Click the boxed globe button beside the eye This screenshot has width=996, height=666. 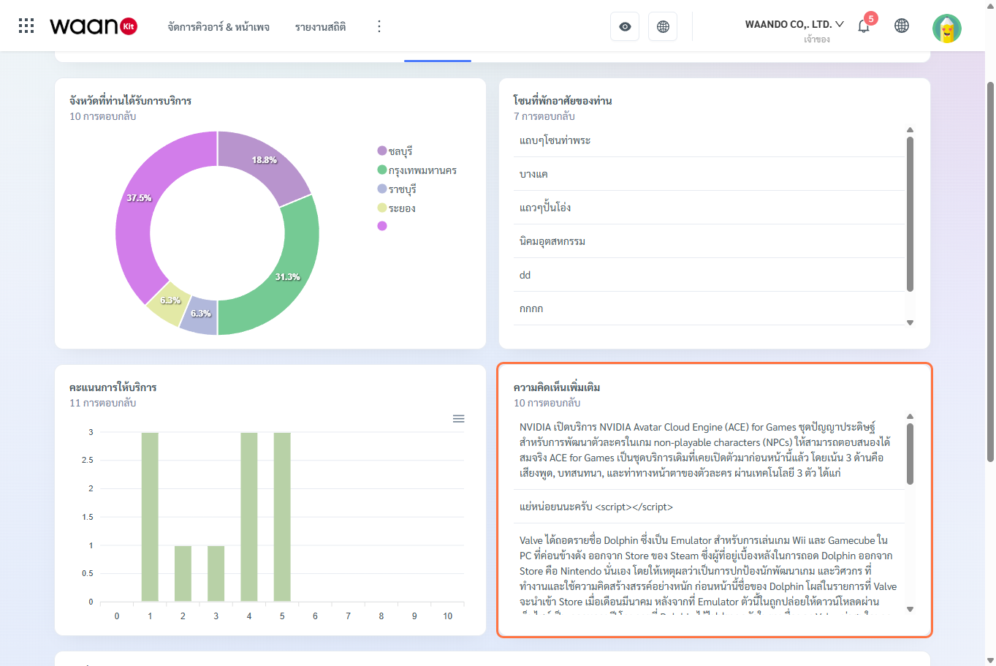tap(663, 26)
